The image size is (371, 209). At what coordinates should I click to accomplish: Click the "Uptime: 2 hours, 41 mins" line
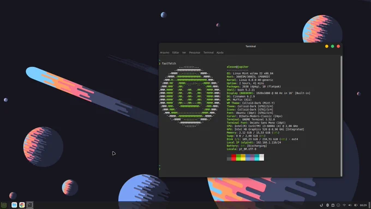point(246,83)
